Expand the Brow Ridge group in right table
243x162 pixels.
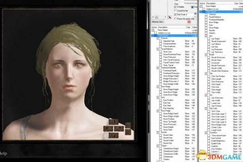206,22
